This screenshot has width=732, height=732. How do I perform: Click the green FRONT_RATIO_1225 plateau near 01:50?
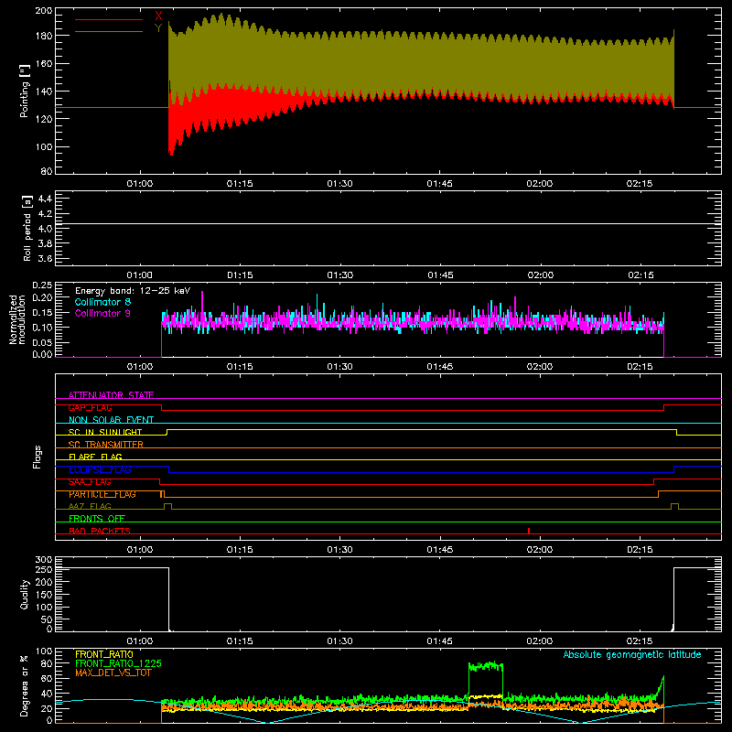click(x=486, y=666)
